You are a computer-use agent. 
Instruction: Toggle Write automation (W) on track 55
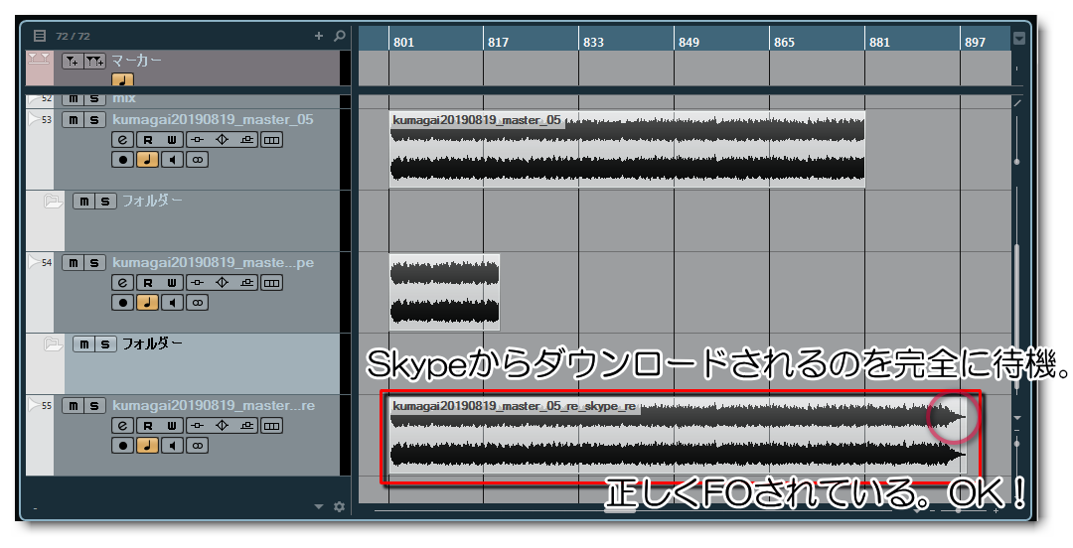tap(172, 426)
